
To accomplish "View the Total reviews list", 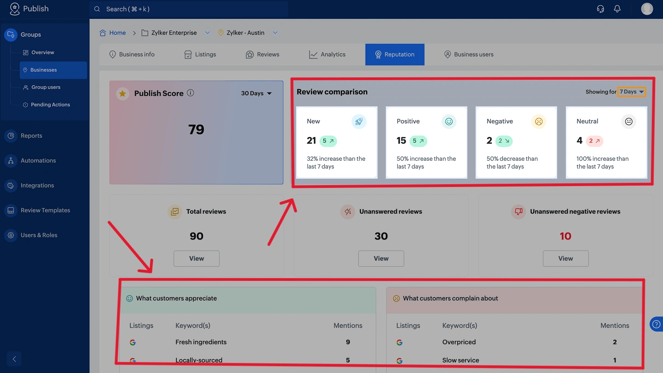I will click(197, 258).
